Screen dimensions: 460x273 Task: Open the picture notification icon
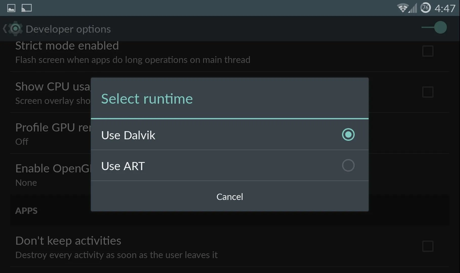(x=11, y=8)
